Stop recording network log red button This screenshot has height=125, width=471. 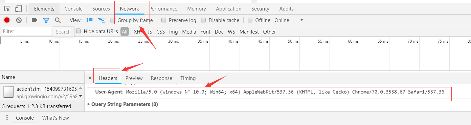tap(7, 20)
